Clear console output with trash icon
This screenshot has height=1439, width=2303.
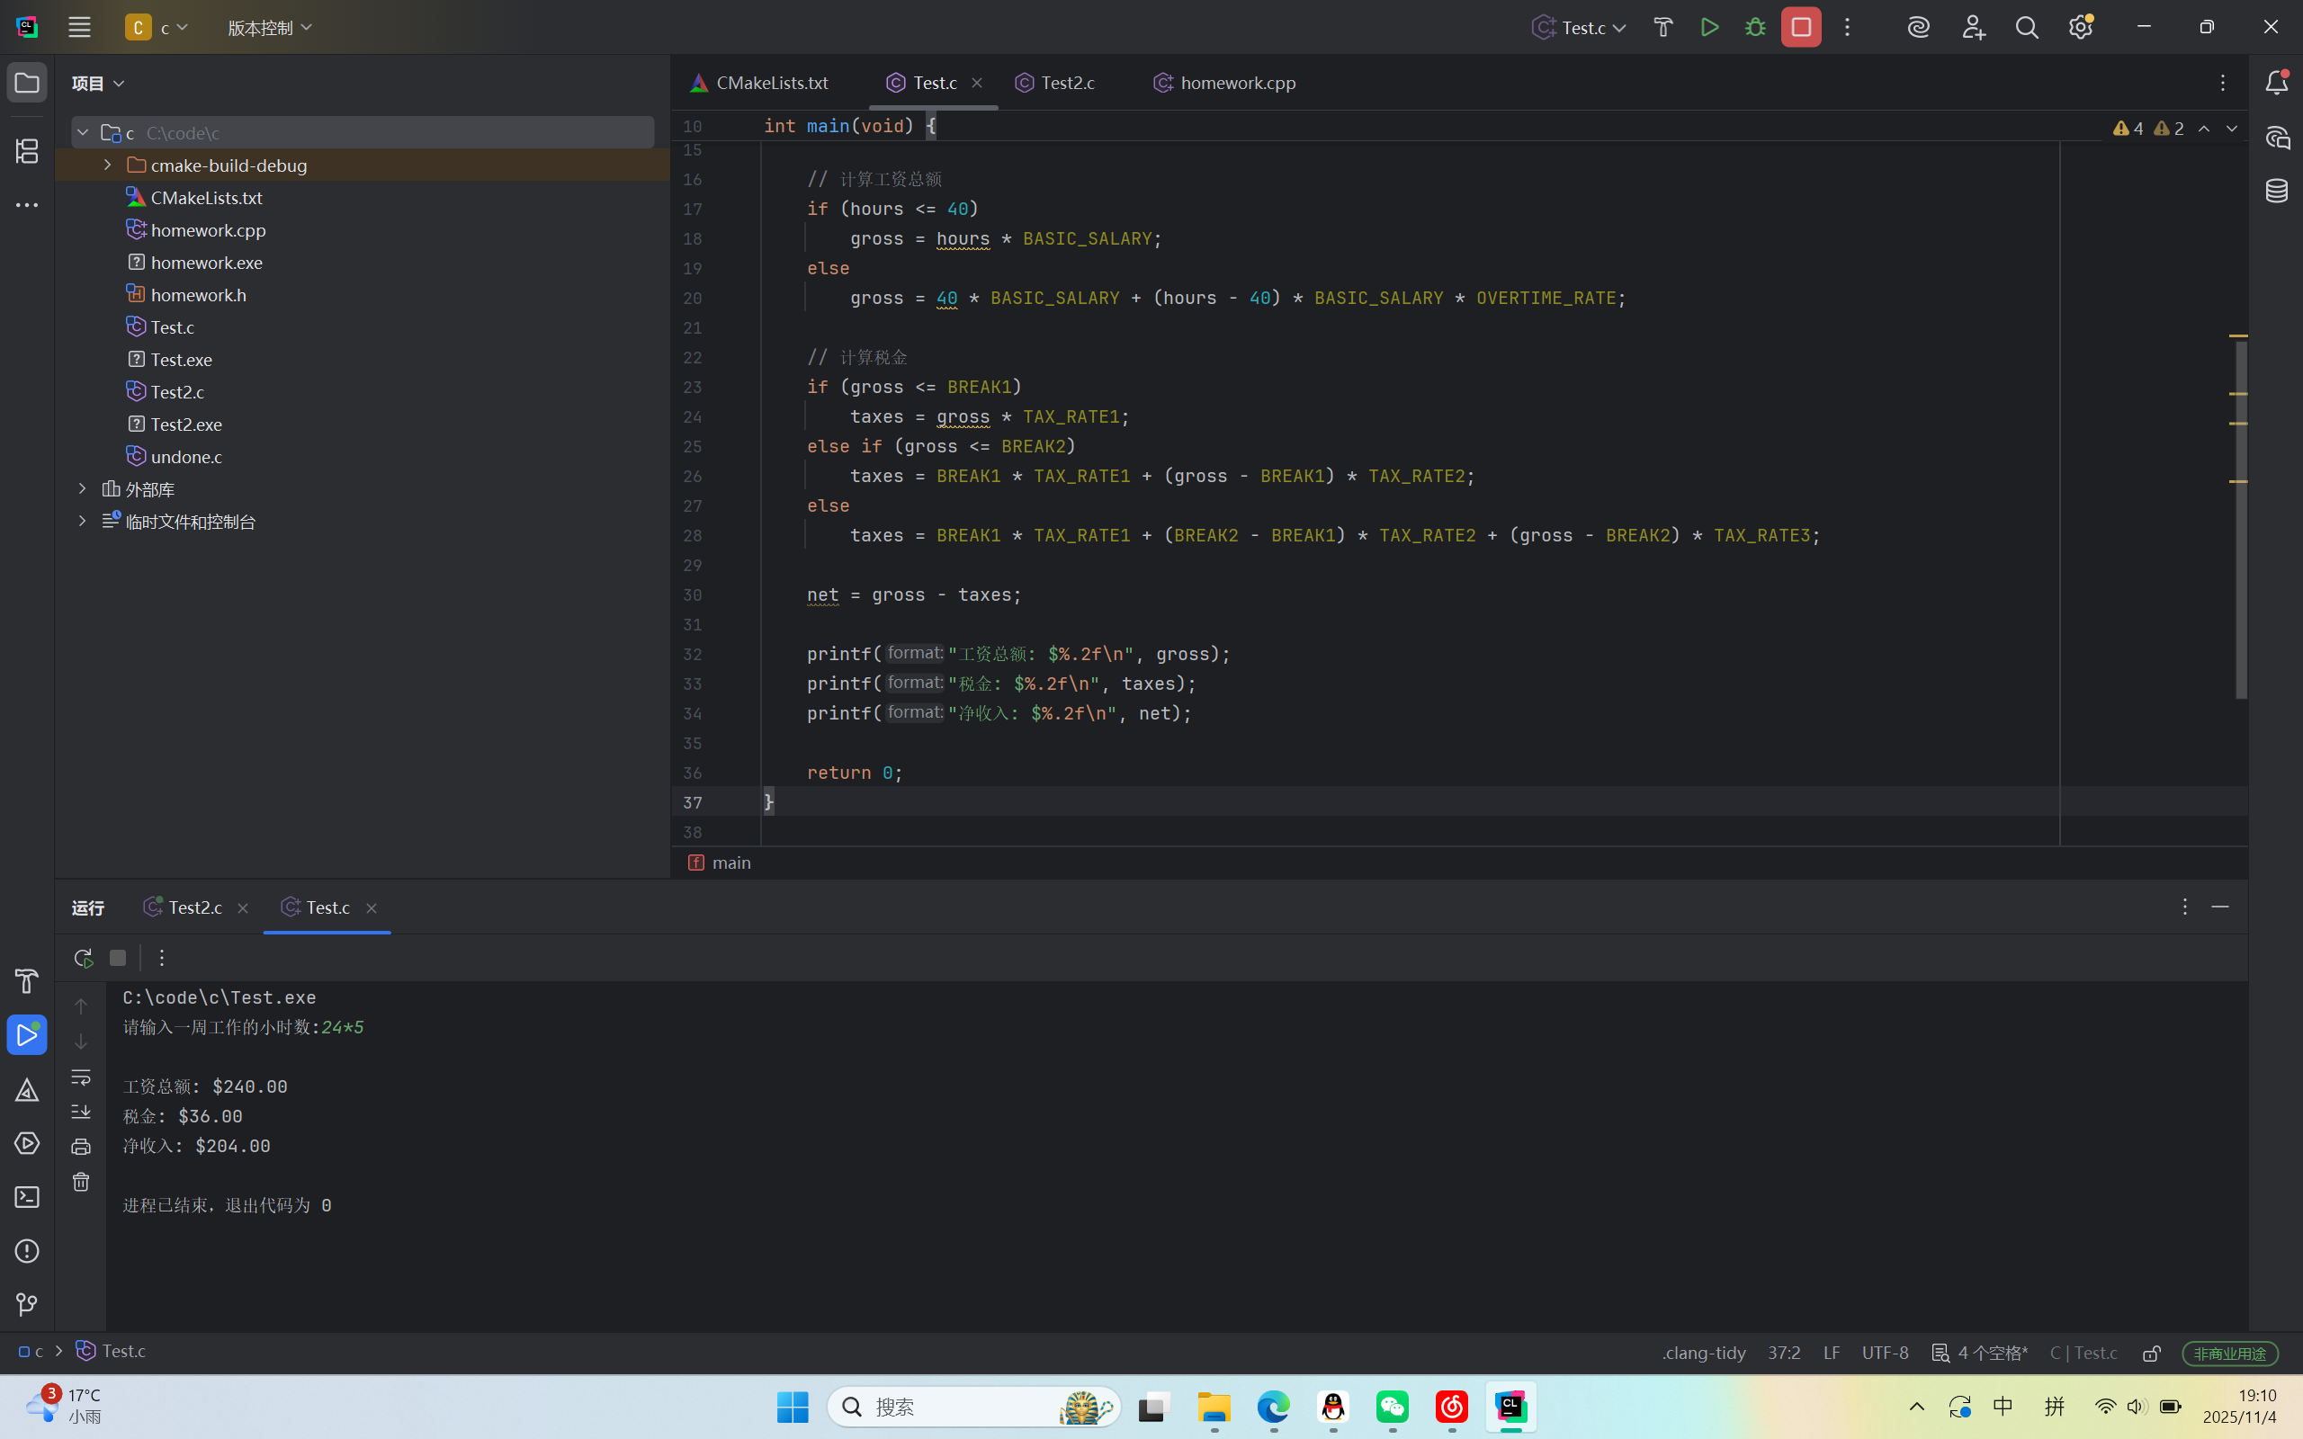81,1181
